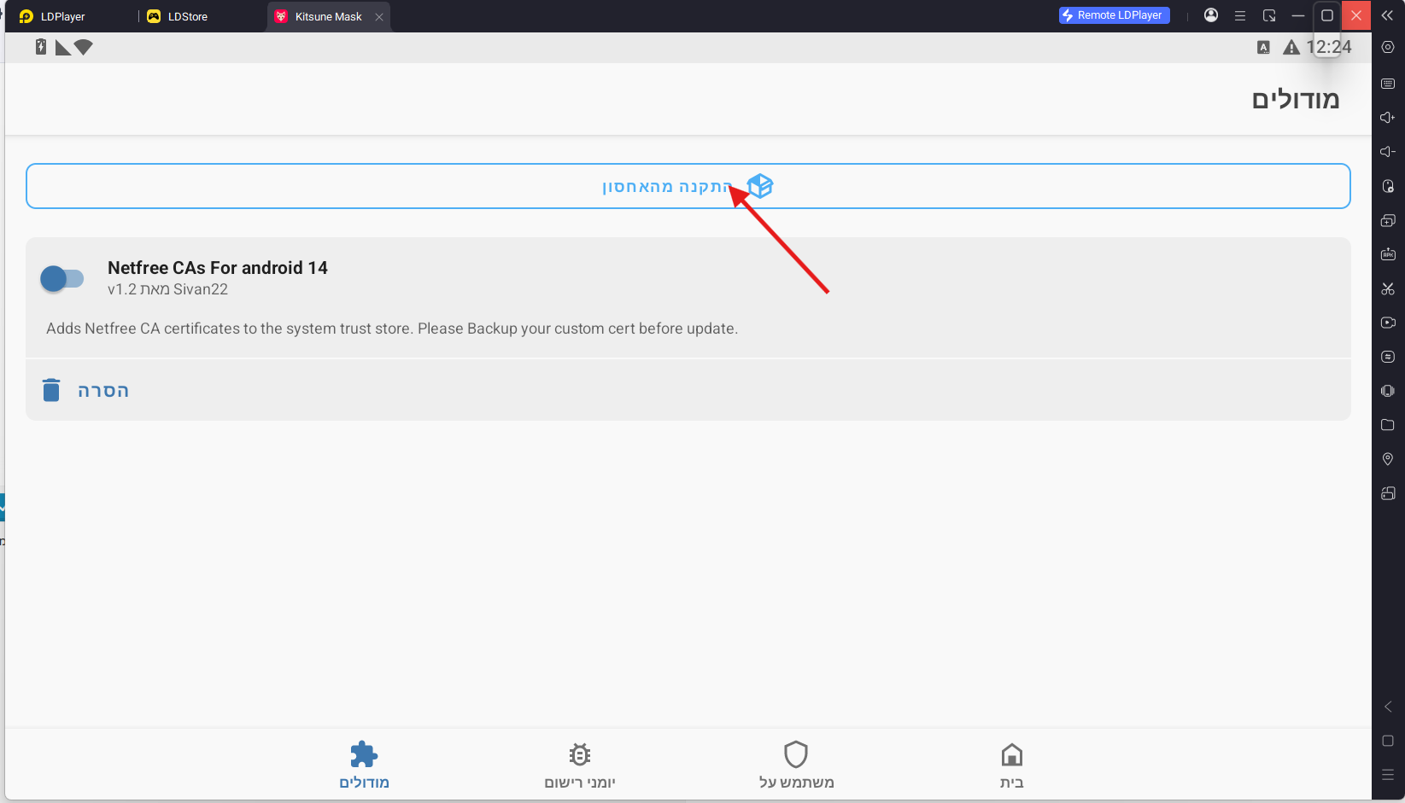Click the הסרה remove link text
Viewport: 1405px width, 803px height.
pyautogui.click(x=103, y=391)
